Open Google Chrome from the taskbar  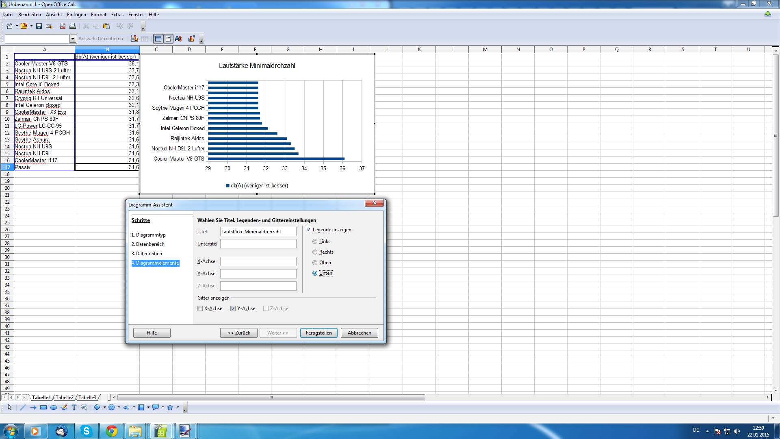point(112,431)
